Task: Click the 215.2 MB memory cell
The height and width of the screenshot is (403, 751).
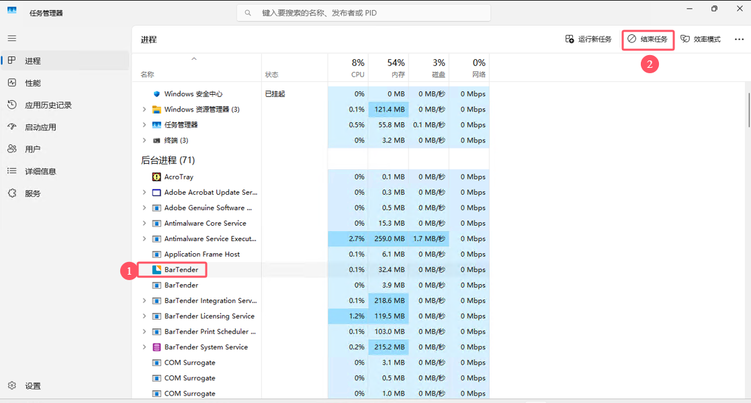Action: coord(388,347)
